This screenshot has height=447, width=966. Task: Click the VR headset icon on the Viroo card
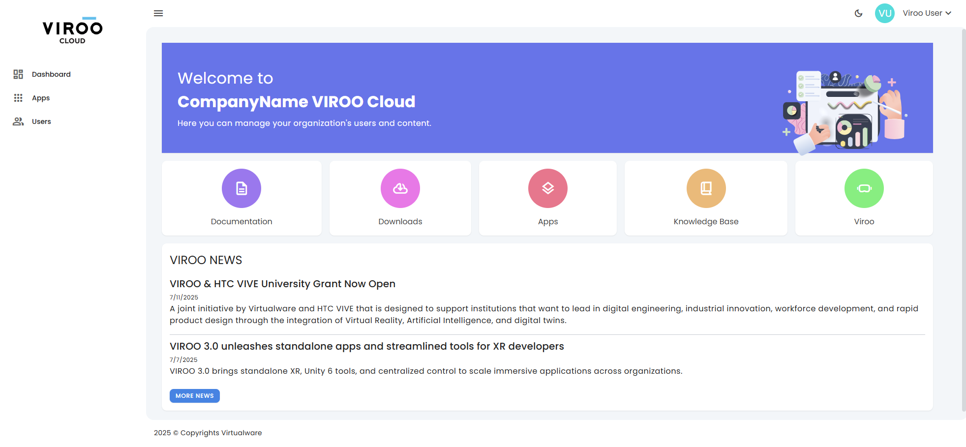[864, 188]
